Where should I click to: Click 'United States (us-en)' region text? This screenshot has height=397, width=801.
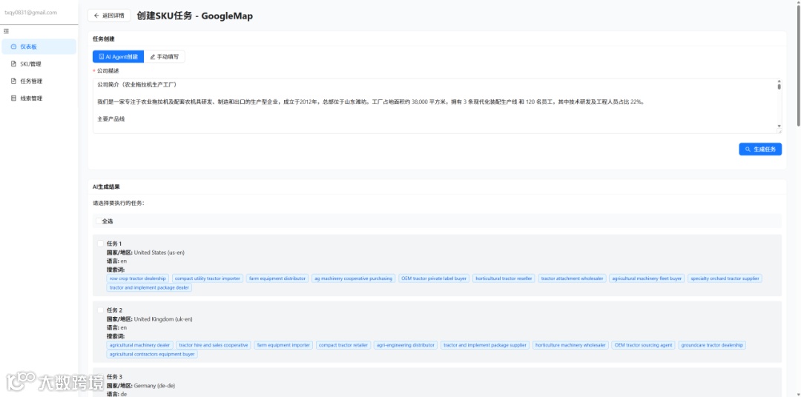(x=160, y=252)
